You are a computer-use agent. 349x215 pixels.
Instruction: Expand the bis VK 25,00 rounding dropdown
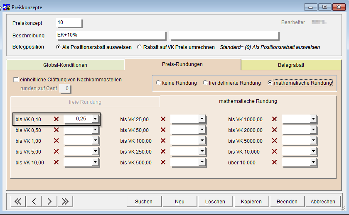(x=202, y=119)
